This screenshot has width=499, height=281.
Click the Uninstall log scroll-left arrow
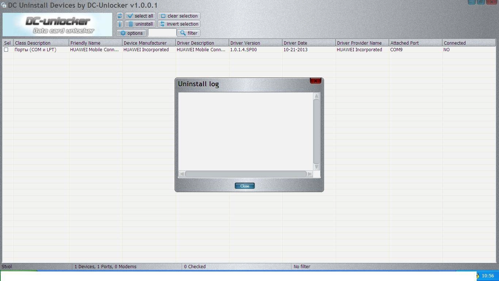click(x=182, y=174)
